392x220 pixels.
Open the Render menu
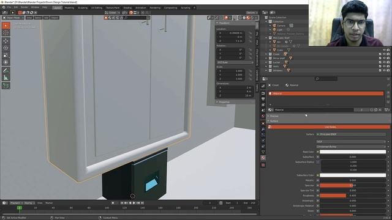coord(24,7)
